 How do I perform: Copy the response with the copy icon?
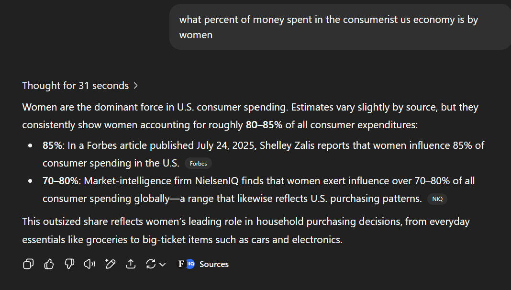(28, 264)
